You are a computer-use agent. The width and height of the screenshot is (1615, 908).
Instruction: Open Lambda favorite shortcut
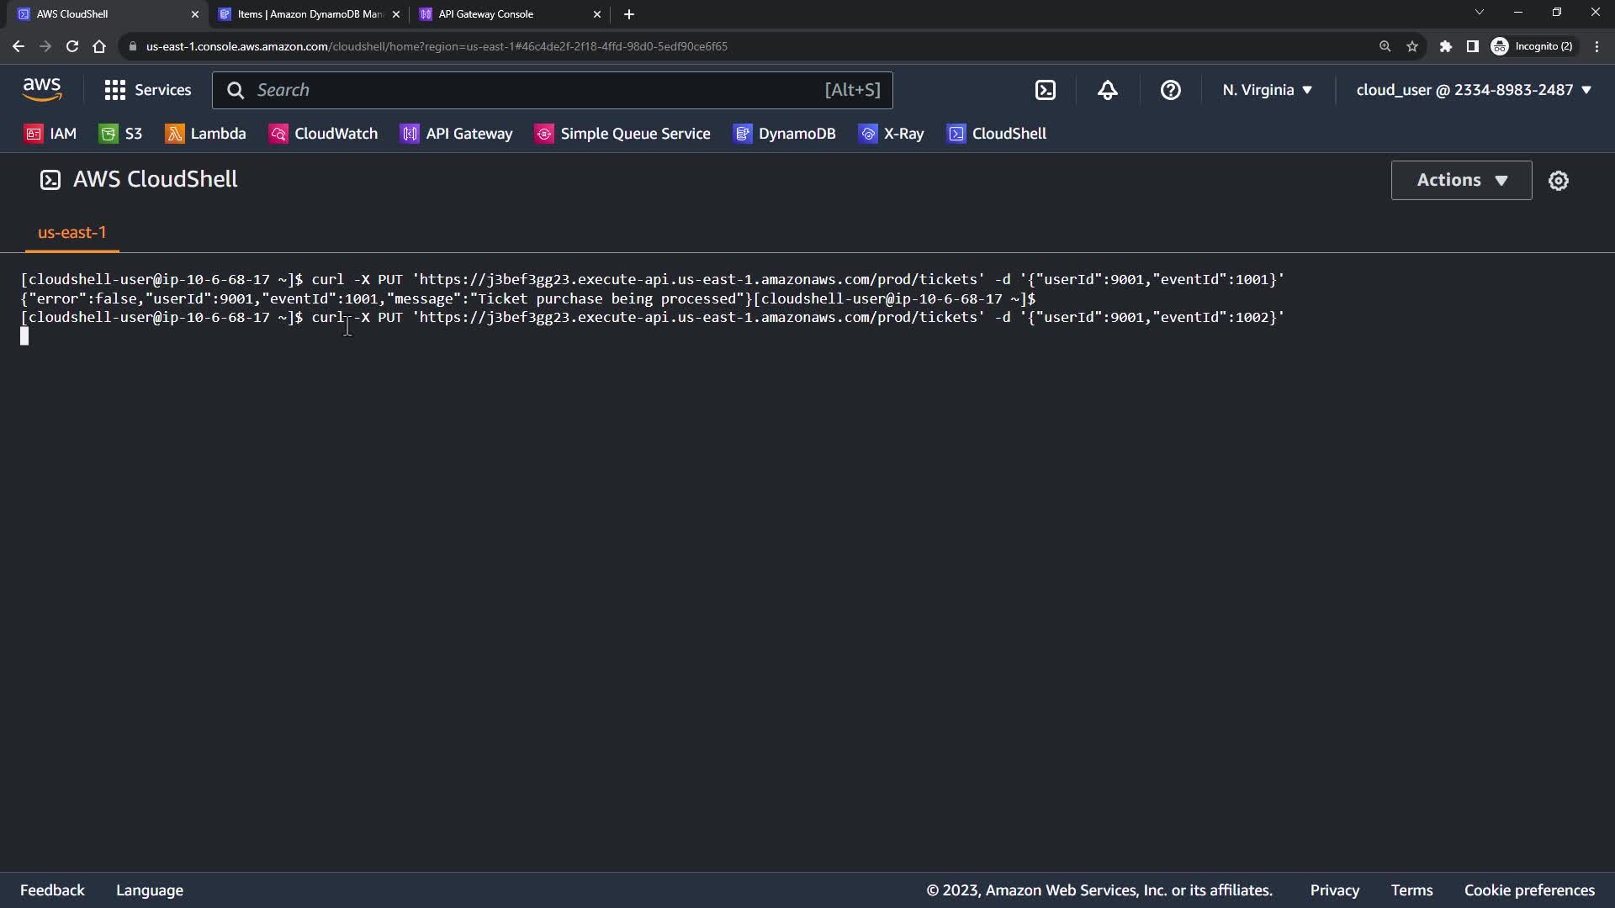(206, 134)
